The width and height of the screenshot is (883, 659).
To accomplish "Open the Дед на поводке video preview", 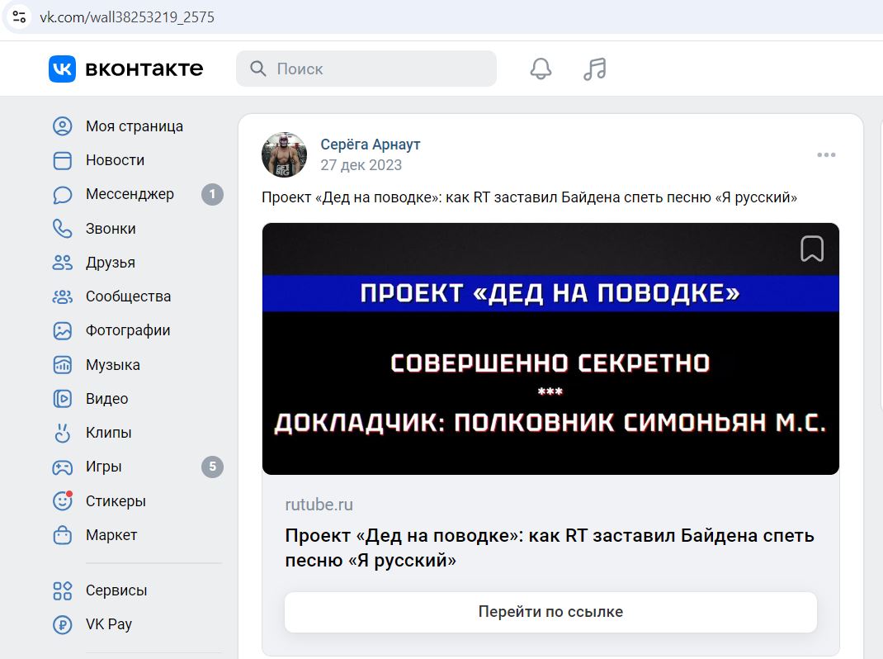I will pos(550,349).
